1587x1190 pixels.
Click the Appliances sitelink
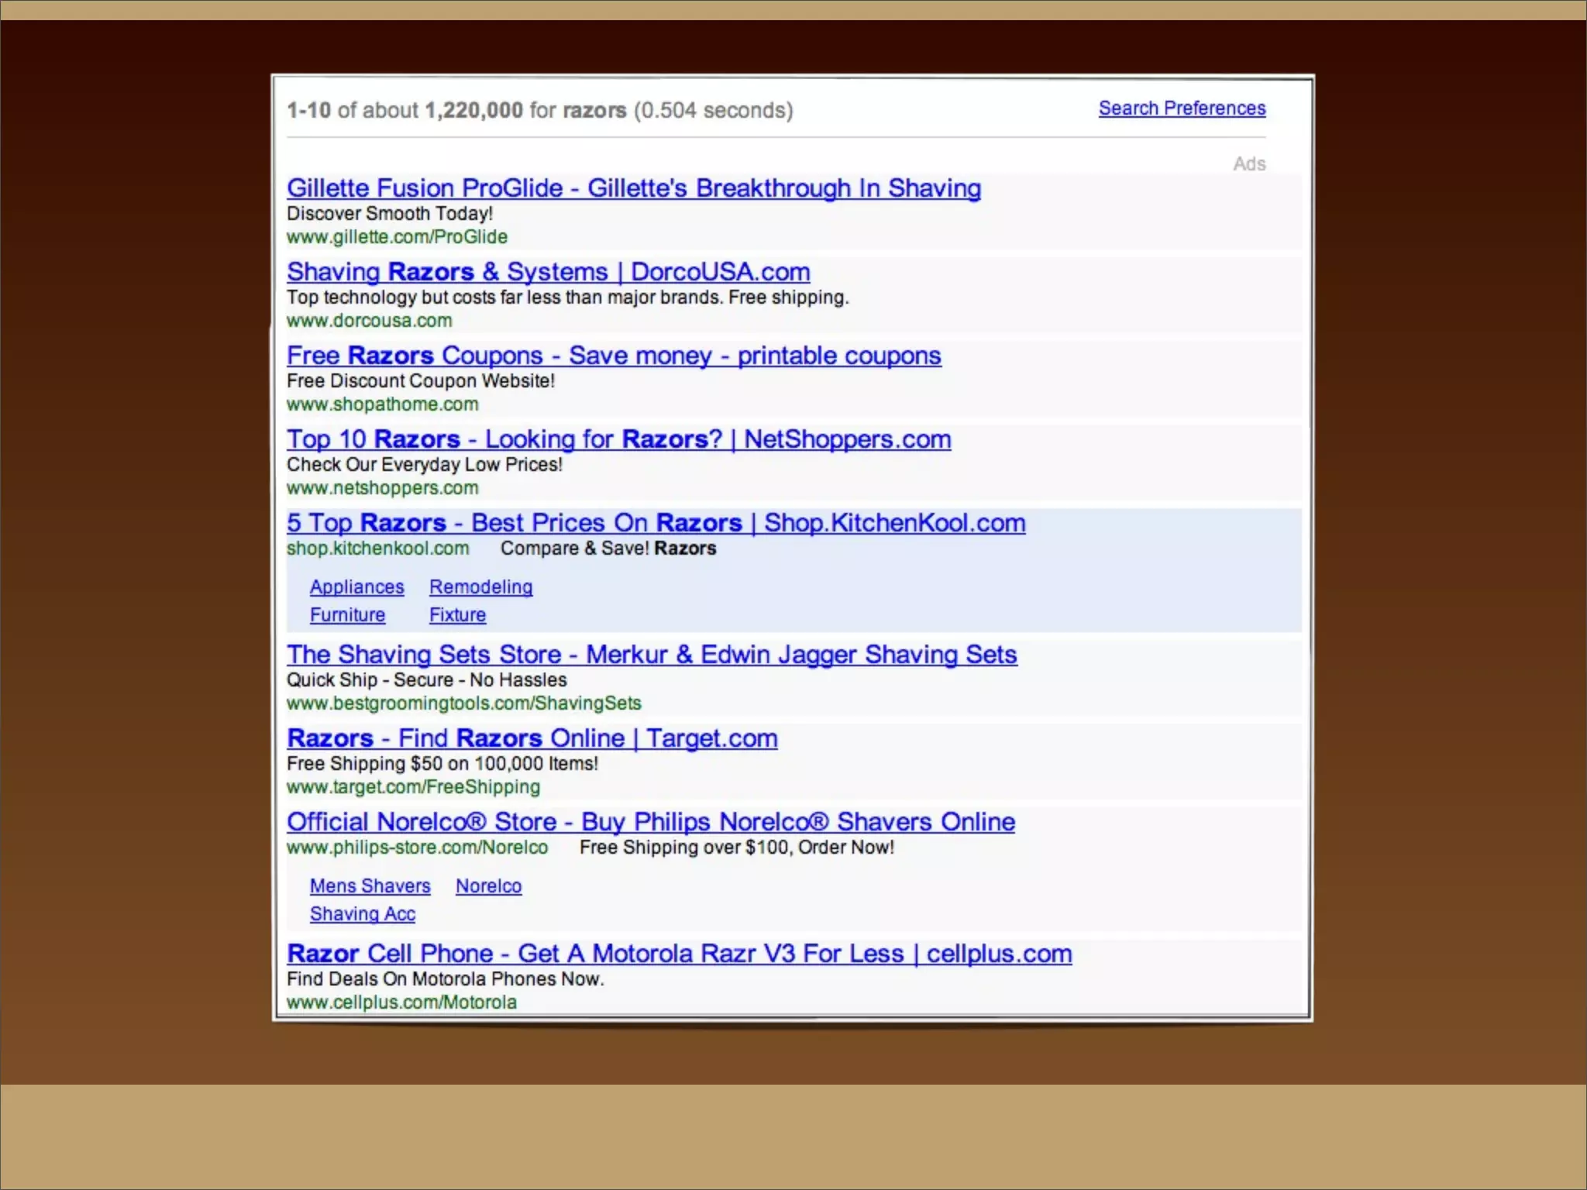[356, 587]
